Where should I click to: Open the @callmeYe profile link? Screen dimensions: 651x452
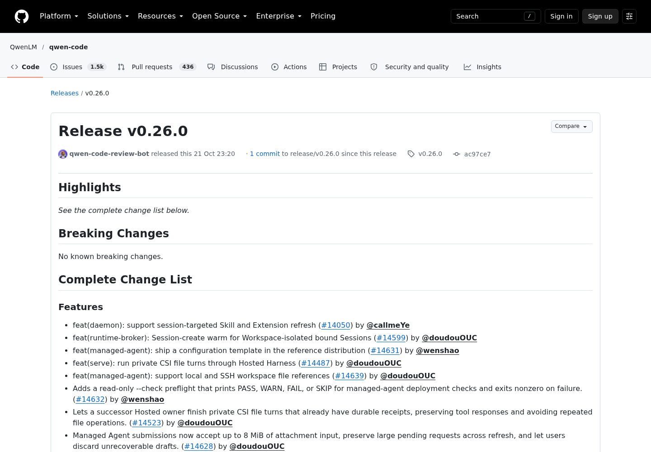coord(388,325)
